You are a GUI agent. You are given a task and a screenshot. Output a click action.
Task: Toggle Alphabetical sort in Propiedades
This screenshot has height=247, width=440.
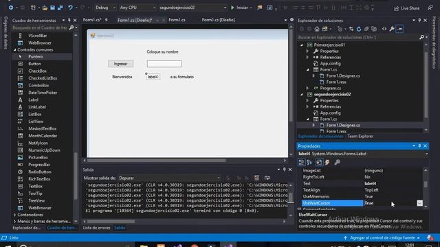[309, 163]
